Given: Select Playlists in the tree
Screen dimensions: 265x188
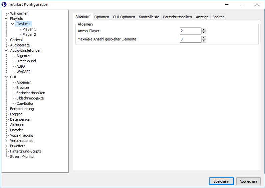Looking at the screenshot, I should [16, 19].
